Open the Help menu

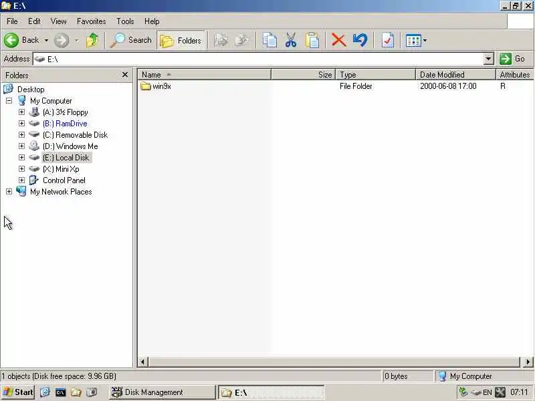click(152, 21)
